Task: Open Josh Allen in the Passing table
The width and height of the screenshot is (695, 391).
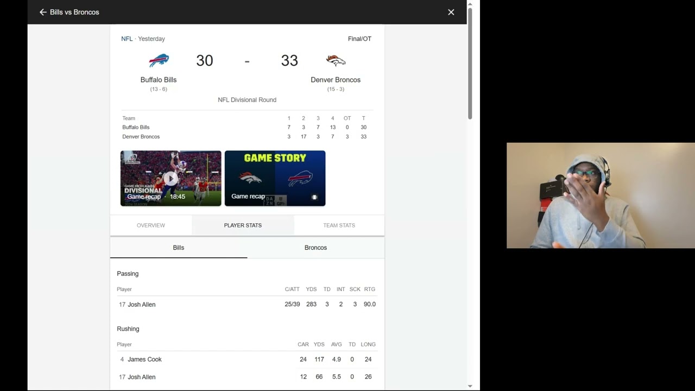Action: pos(142,304)
